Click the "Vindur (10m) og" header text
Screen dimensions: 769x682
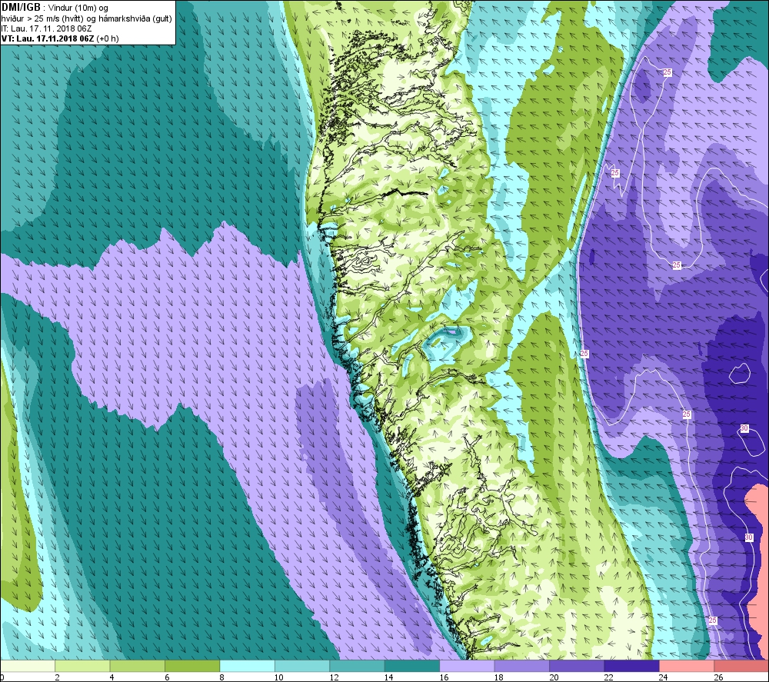point(78,8)
